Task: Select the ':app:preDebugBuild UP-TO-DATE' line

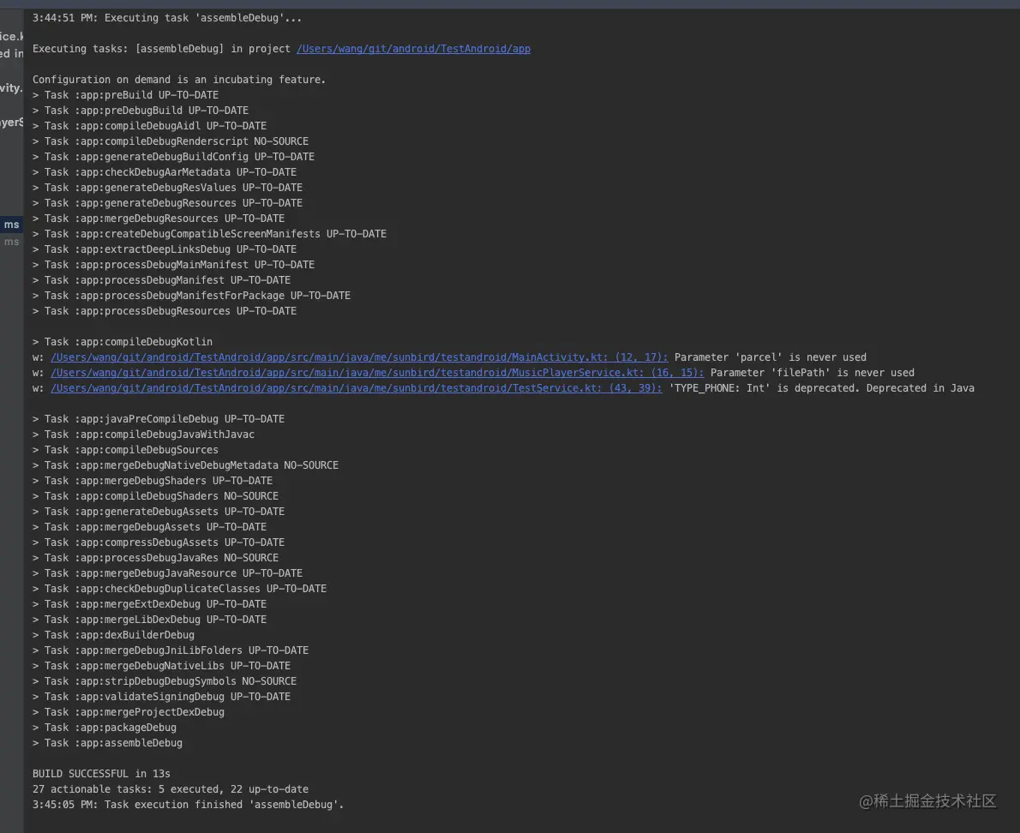Action: (x=141, y=111)
